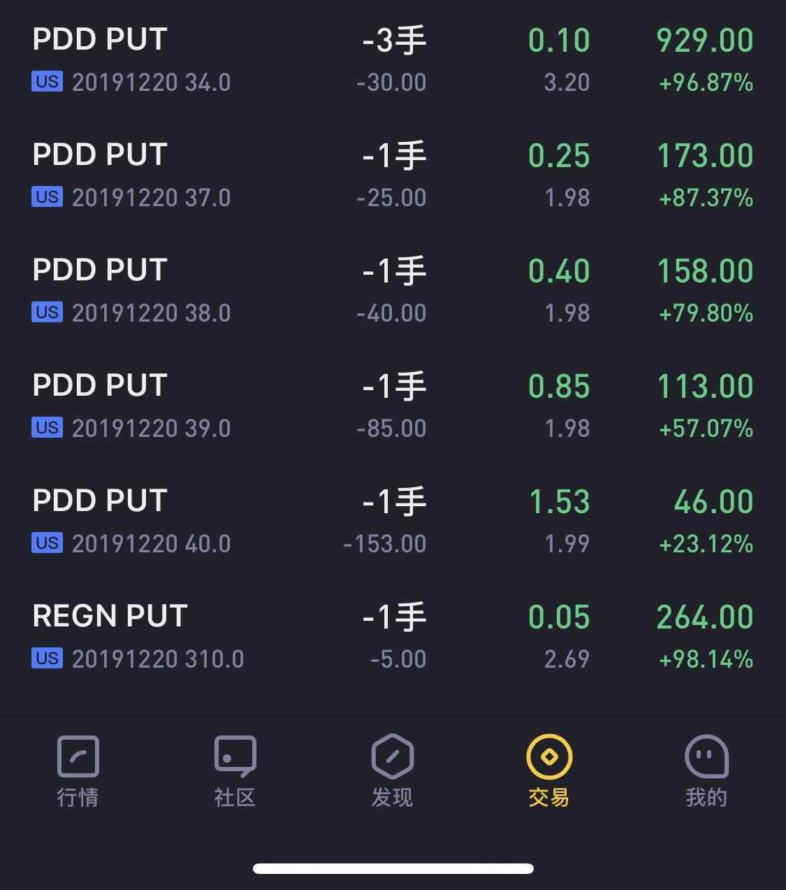Viewport: 786px width, 890px height.
Task: Open PDD PUT 20191220 37.0 position
Action: coord(393,175)
